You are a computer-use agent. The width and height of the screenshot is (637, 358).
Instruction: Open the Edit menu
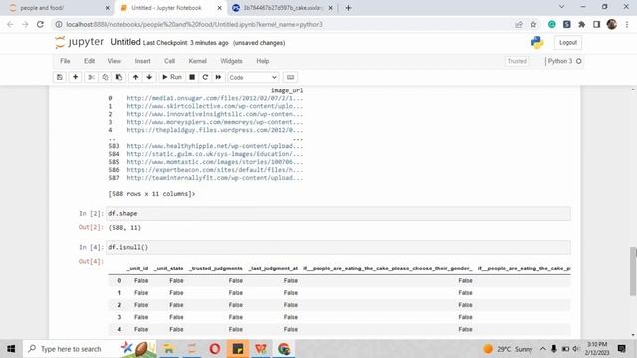pos(89,61)
